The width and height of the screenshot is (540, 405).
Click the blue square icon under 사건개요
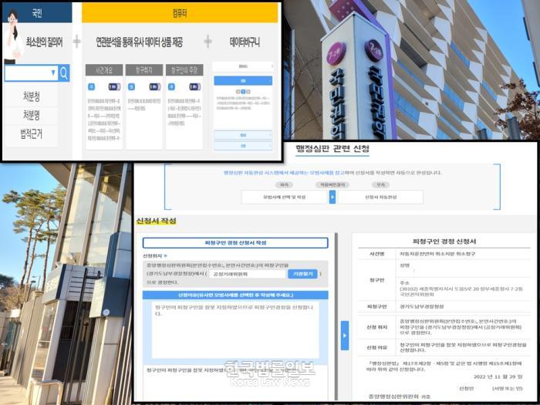tap(91, 86)
